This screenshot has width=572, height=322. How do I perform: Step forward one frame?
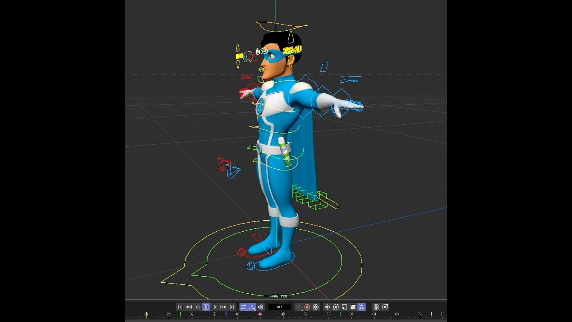215,307
